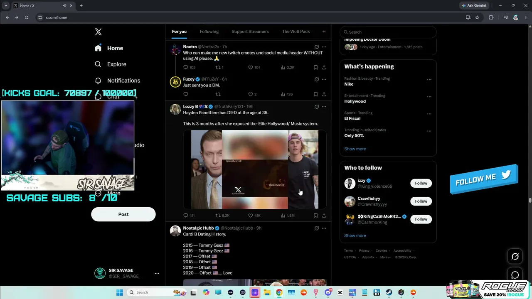Show more suggestions in Who to follow

click(355, 235)
